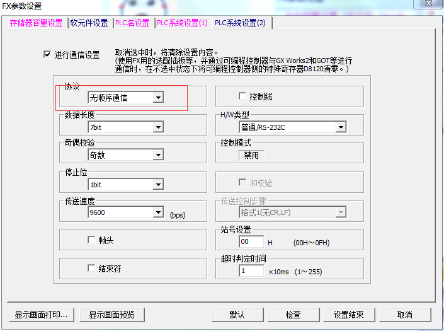Click the 超时判定时间 input field
Screen dimensions: 444x331
[x=251, y=270]
